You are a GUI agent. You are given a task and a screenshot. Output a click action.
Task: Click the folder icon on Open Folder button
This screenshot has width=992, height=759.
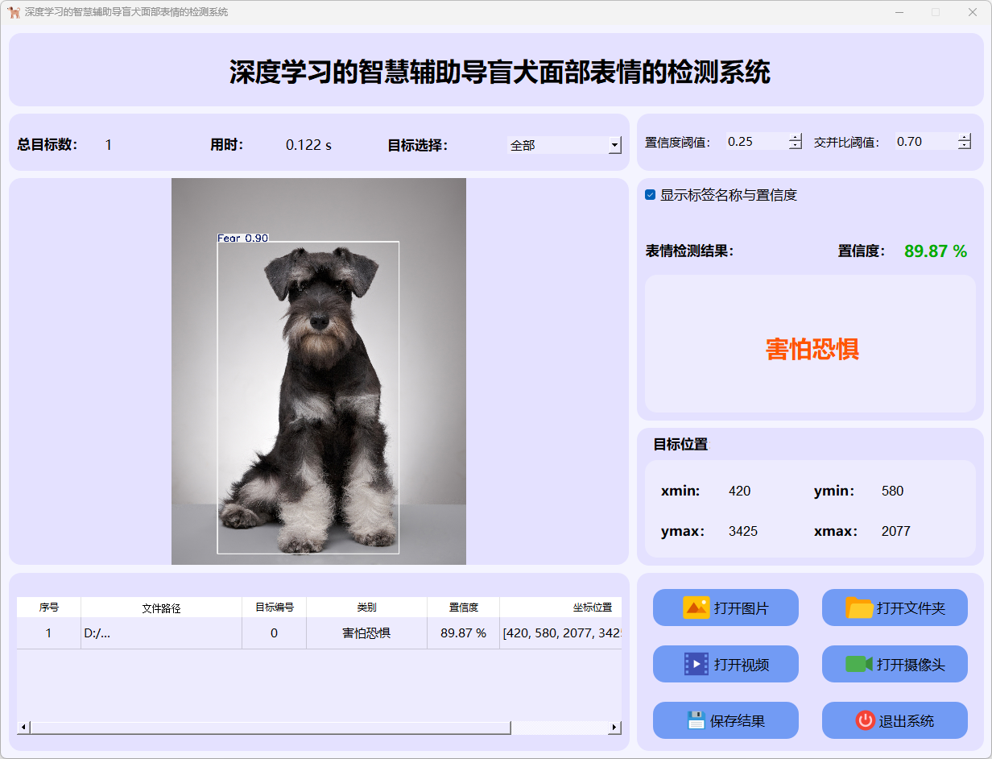click(x=859, y=608)
